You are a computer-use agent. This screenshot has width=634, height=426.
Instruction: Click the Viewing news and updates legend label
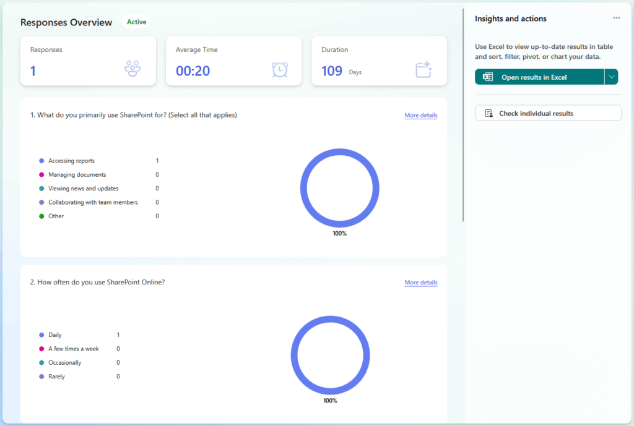pyautogui.click(x=84, y=189)
